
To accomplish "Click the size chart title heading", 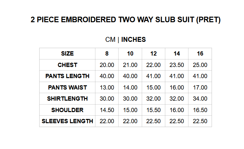I will point(125,20).
